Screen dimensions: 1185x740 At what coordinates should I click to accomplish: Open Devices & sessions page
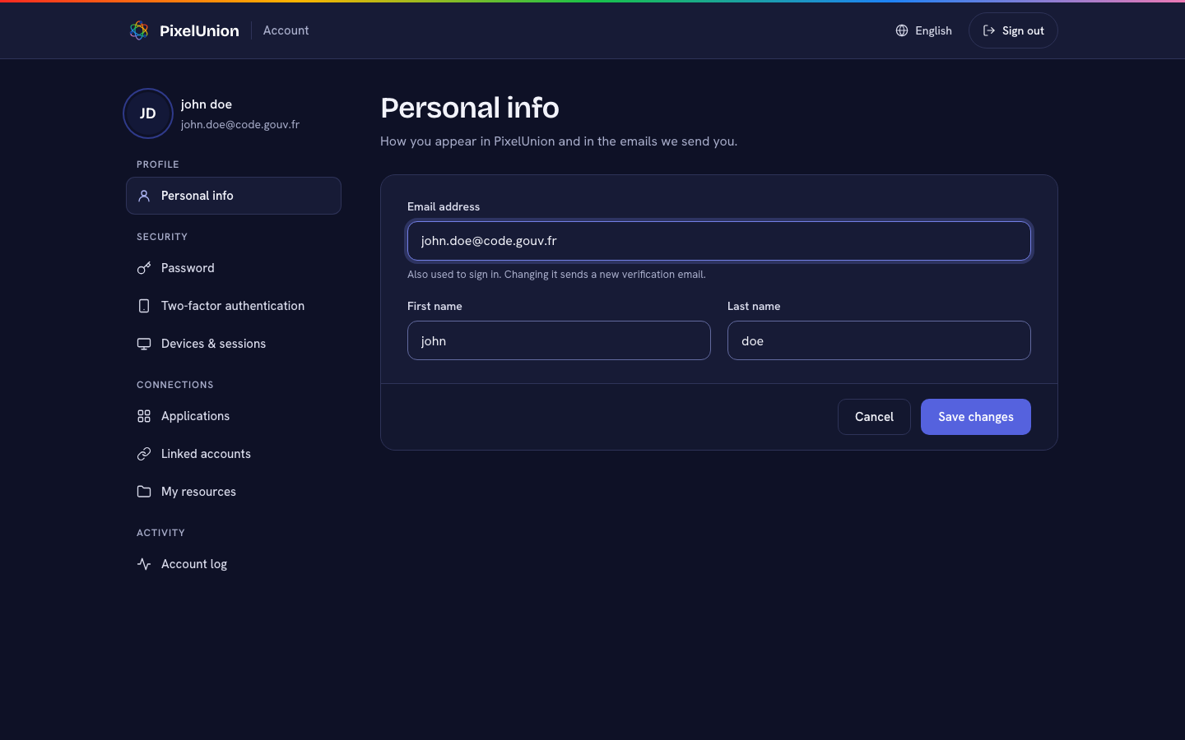(234, 344)
